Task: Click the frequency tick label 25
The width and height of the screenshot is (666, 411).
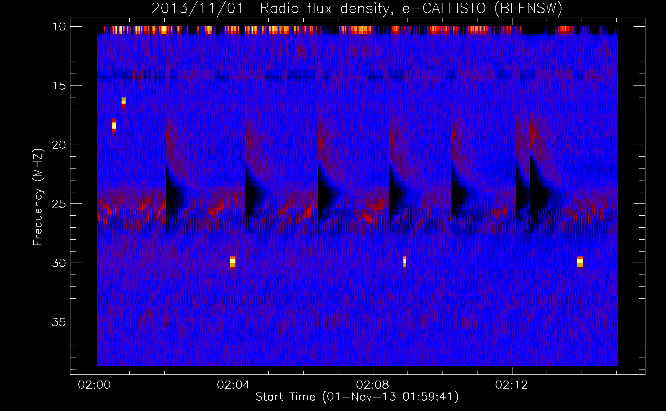Action: [x=59, y=204]
